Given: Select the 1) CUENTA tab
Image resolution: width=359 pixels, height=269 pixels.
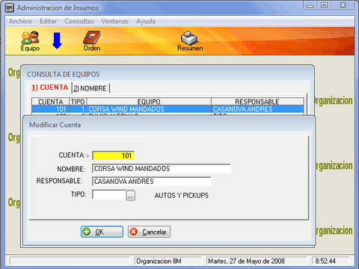Looking at the screenshot, I should (50, 87).
